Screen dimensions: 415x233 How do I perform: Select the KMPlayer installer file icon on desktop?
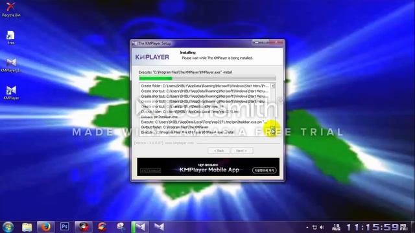click(x=11, y=65)
